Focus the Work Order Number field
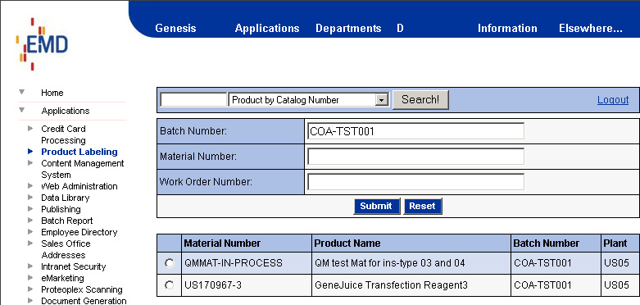 [x=415, y=182]
